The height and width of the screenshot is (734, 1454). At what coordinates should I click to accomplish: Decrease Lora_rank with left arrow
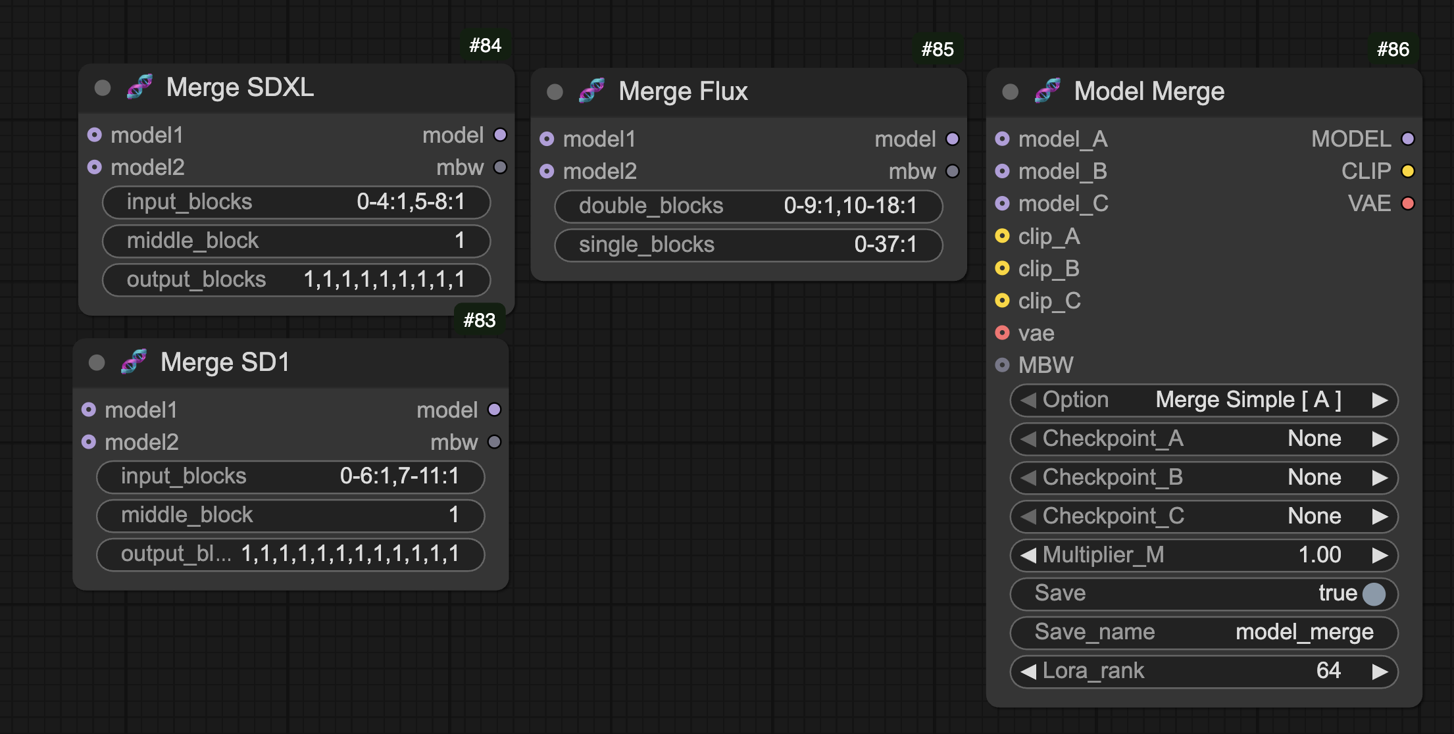[1028, 671]
